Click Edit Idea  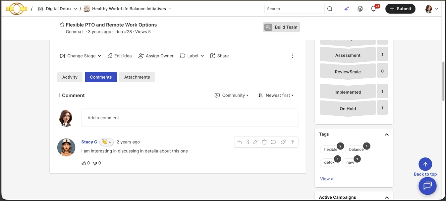pos(120,56)
